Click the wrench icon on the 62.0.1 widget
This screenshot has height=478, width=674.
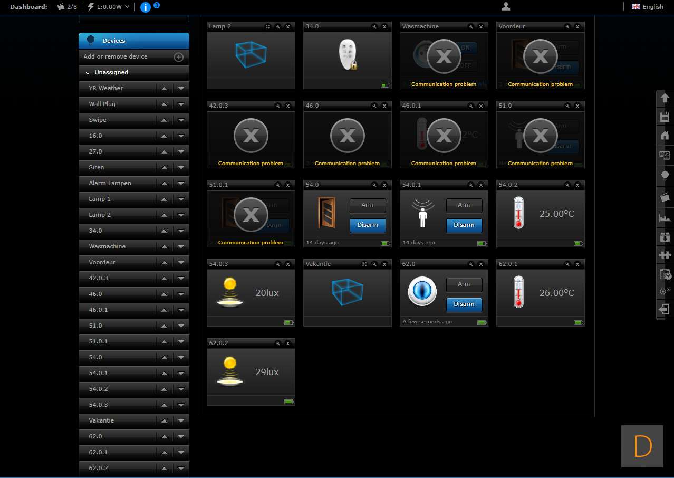point(567,264)
